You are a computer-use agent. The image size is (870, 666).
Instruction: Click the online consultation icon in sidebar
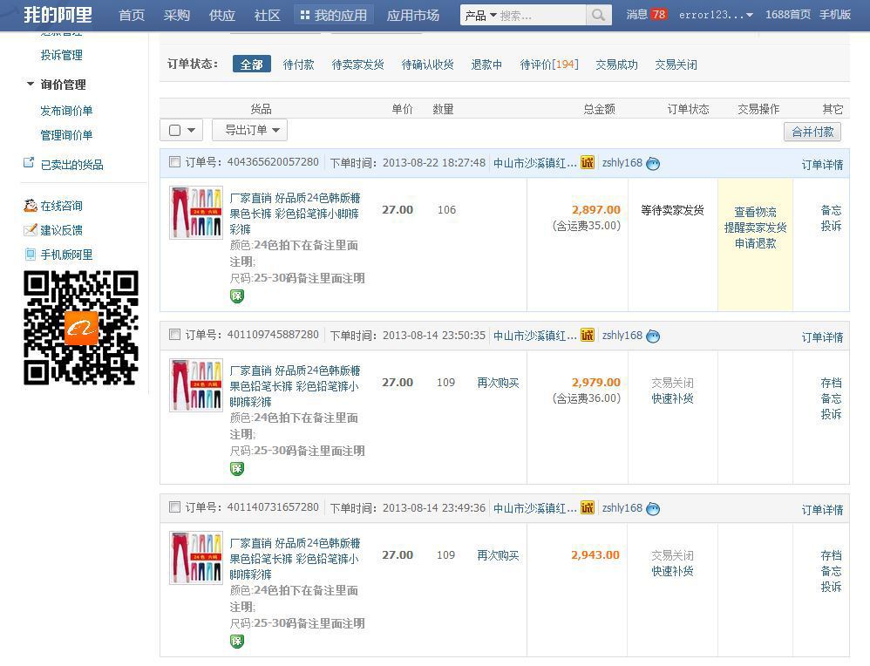click(31, 206)
